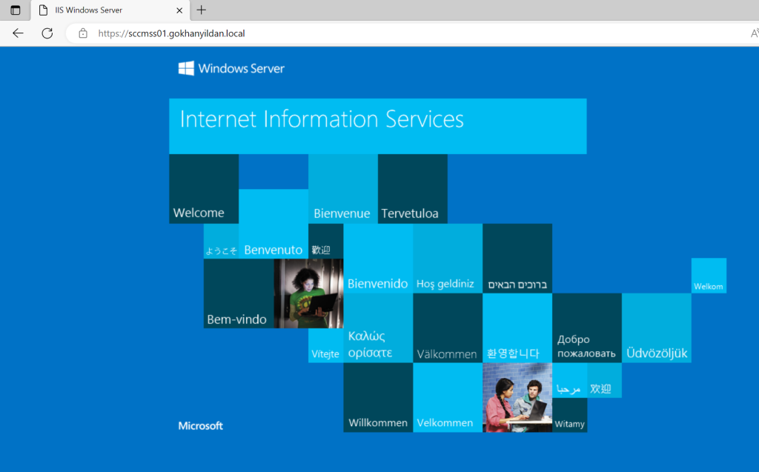The height and width of the screenshot is (472, 759).
Task: Click the two students photo tile
Action: click(x=517, y=397)
